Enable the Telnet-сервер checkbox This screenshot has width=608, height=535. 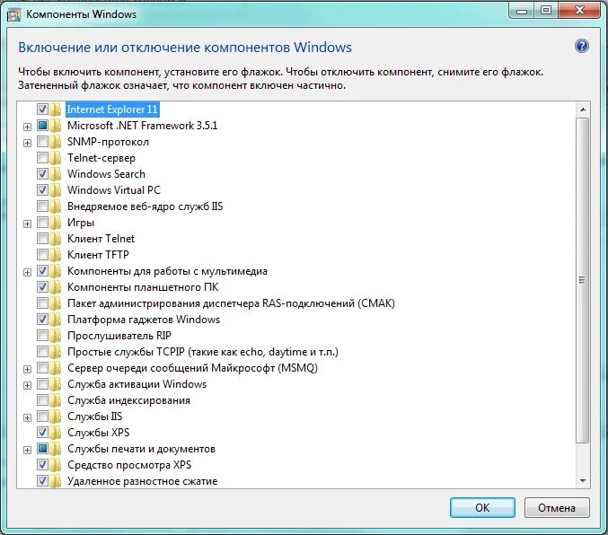click(42, 158)
